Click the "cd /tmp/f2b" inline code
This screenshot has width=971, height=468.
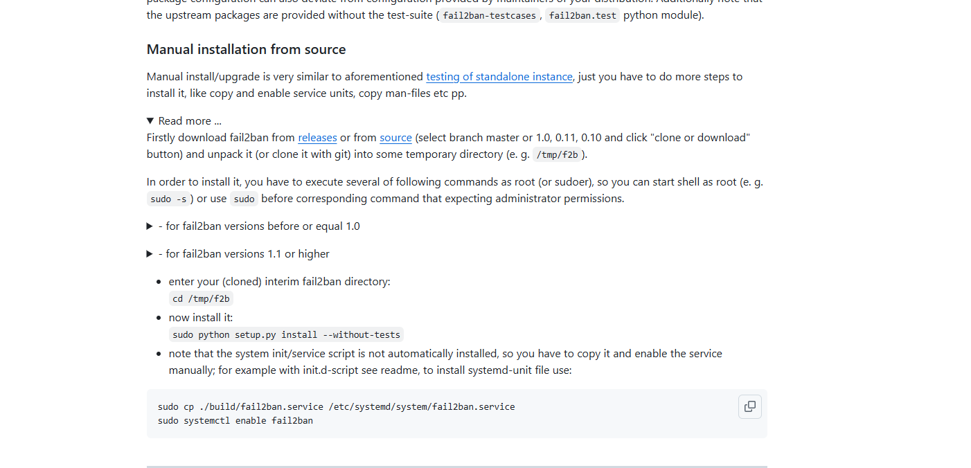pyautogui.click(x=201, y=299)
